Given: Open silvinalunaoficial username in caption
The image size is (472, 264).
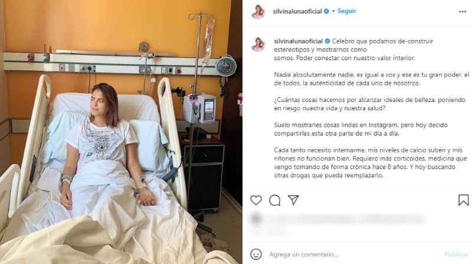Looking at the screenshot, I should (299, 41).
